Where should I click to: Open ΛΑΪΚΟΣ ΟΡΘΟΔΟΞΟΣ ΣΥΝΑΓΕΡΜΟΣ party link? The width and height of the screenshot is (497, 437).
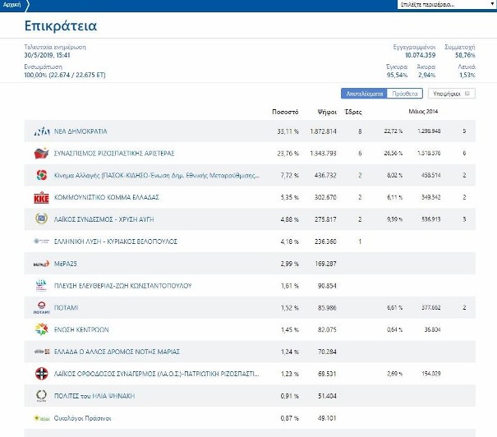tap(157, 374)
